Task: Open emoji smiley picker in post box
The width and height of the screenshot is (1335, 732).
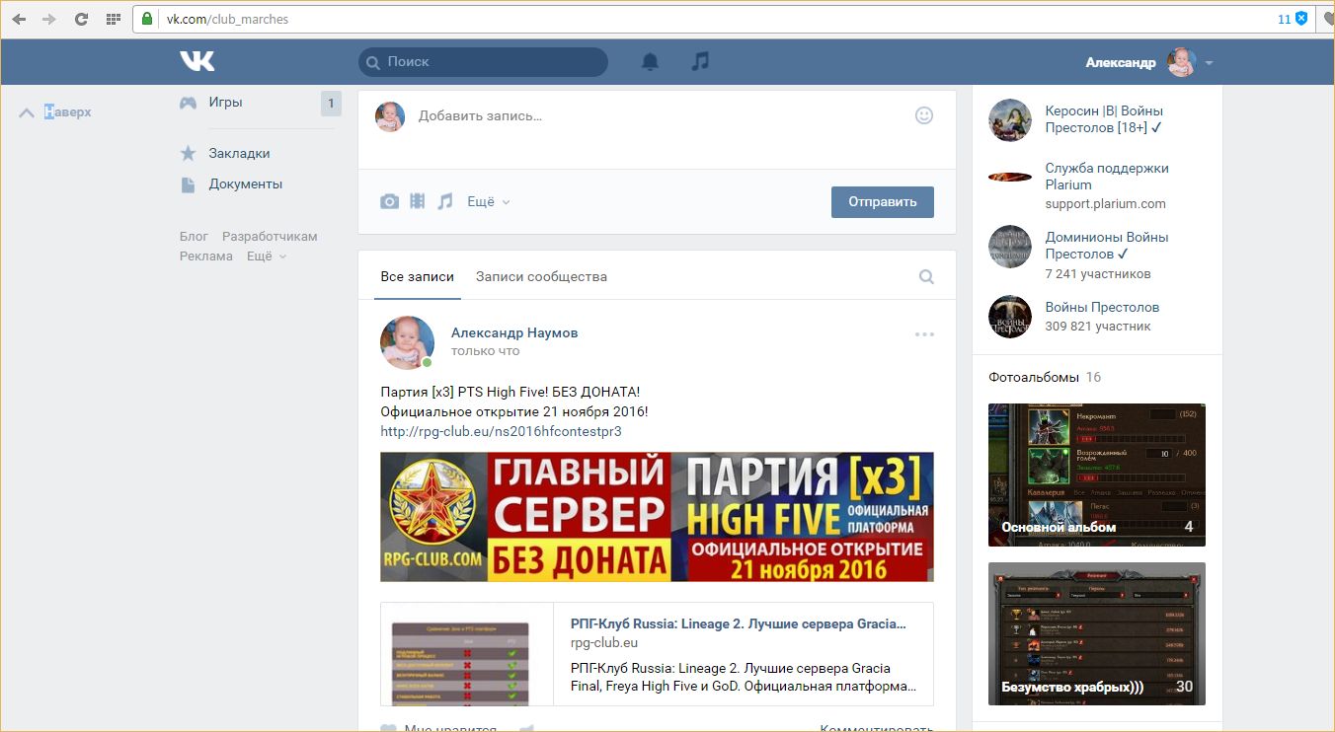Action: pyautogui.click(x=924, y=115)
